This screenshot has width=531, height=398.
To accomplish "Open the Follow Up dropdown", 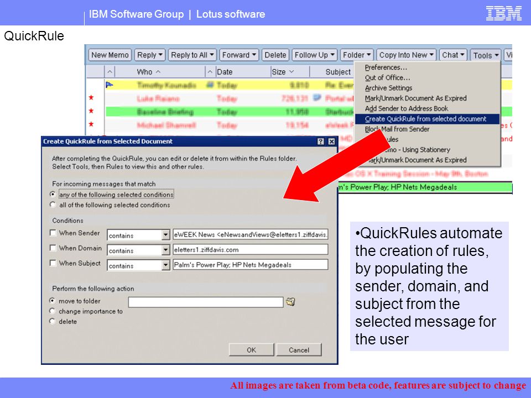I will pyautogui.click(x=314, y=55).
